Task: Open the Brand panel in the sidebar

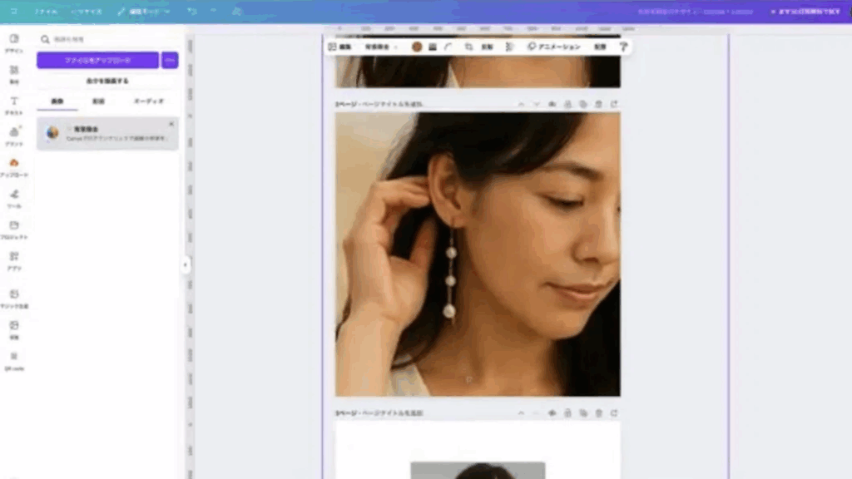Action: (14, 136)
